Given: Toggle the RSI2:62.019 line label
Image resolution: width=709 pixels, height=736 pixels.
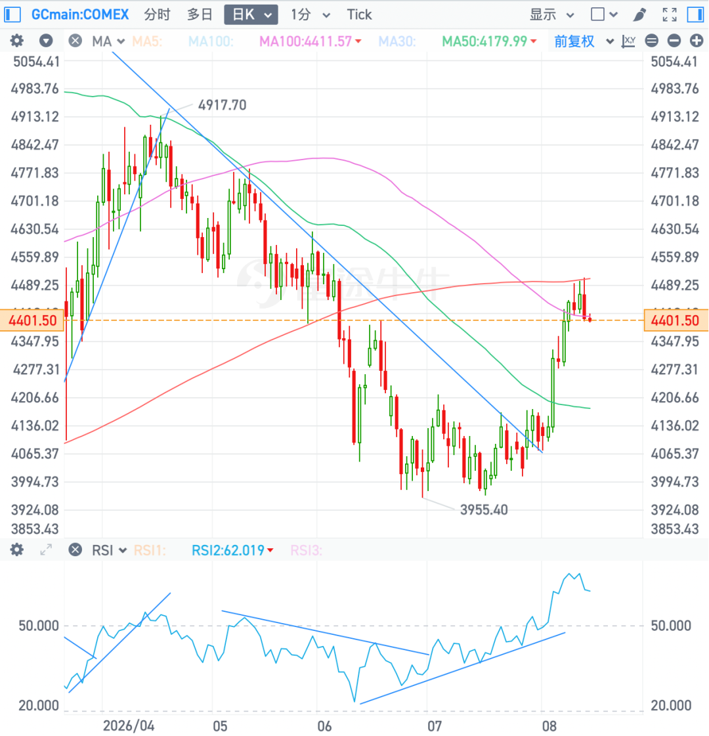Looking at the screenshot, I should pyautogui.click(x=228, y=550).
